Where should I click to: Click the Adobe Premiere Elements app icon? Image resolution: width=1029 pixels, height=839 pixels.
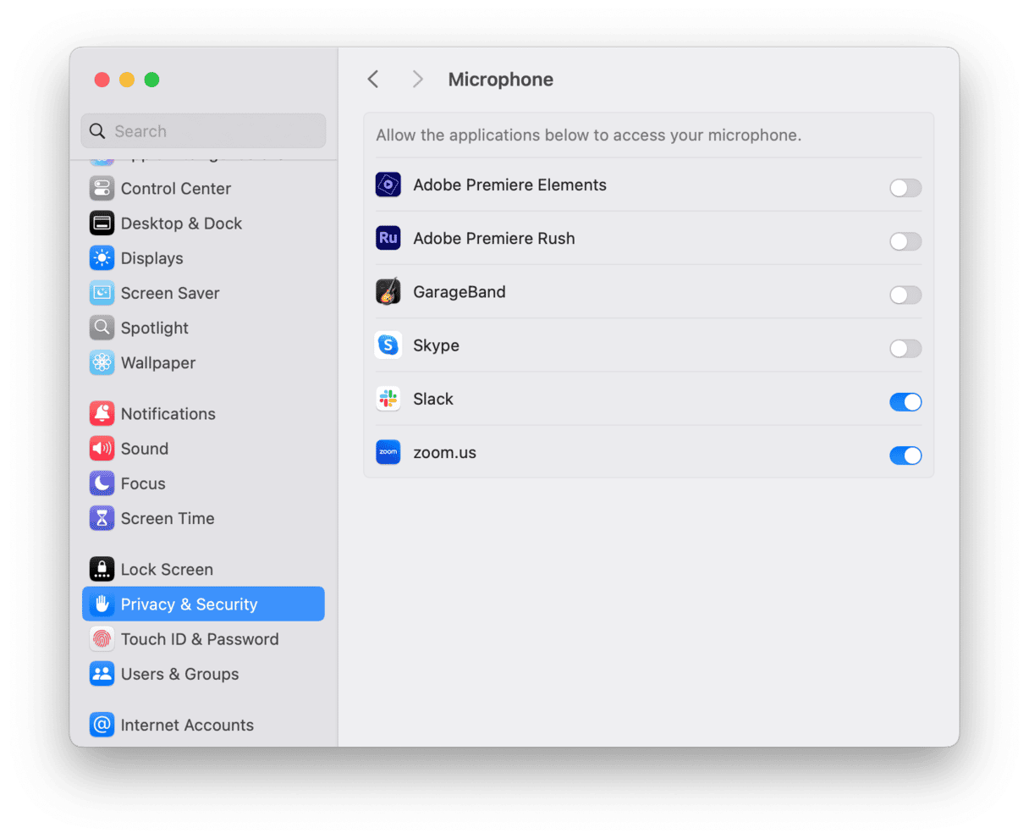tap(388, 185)
